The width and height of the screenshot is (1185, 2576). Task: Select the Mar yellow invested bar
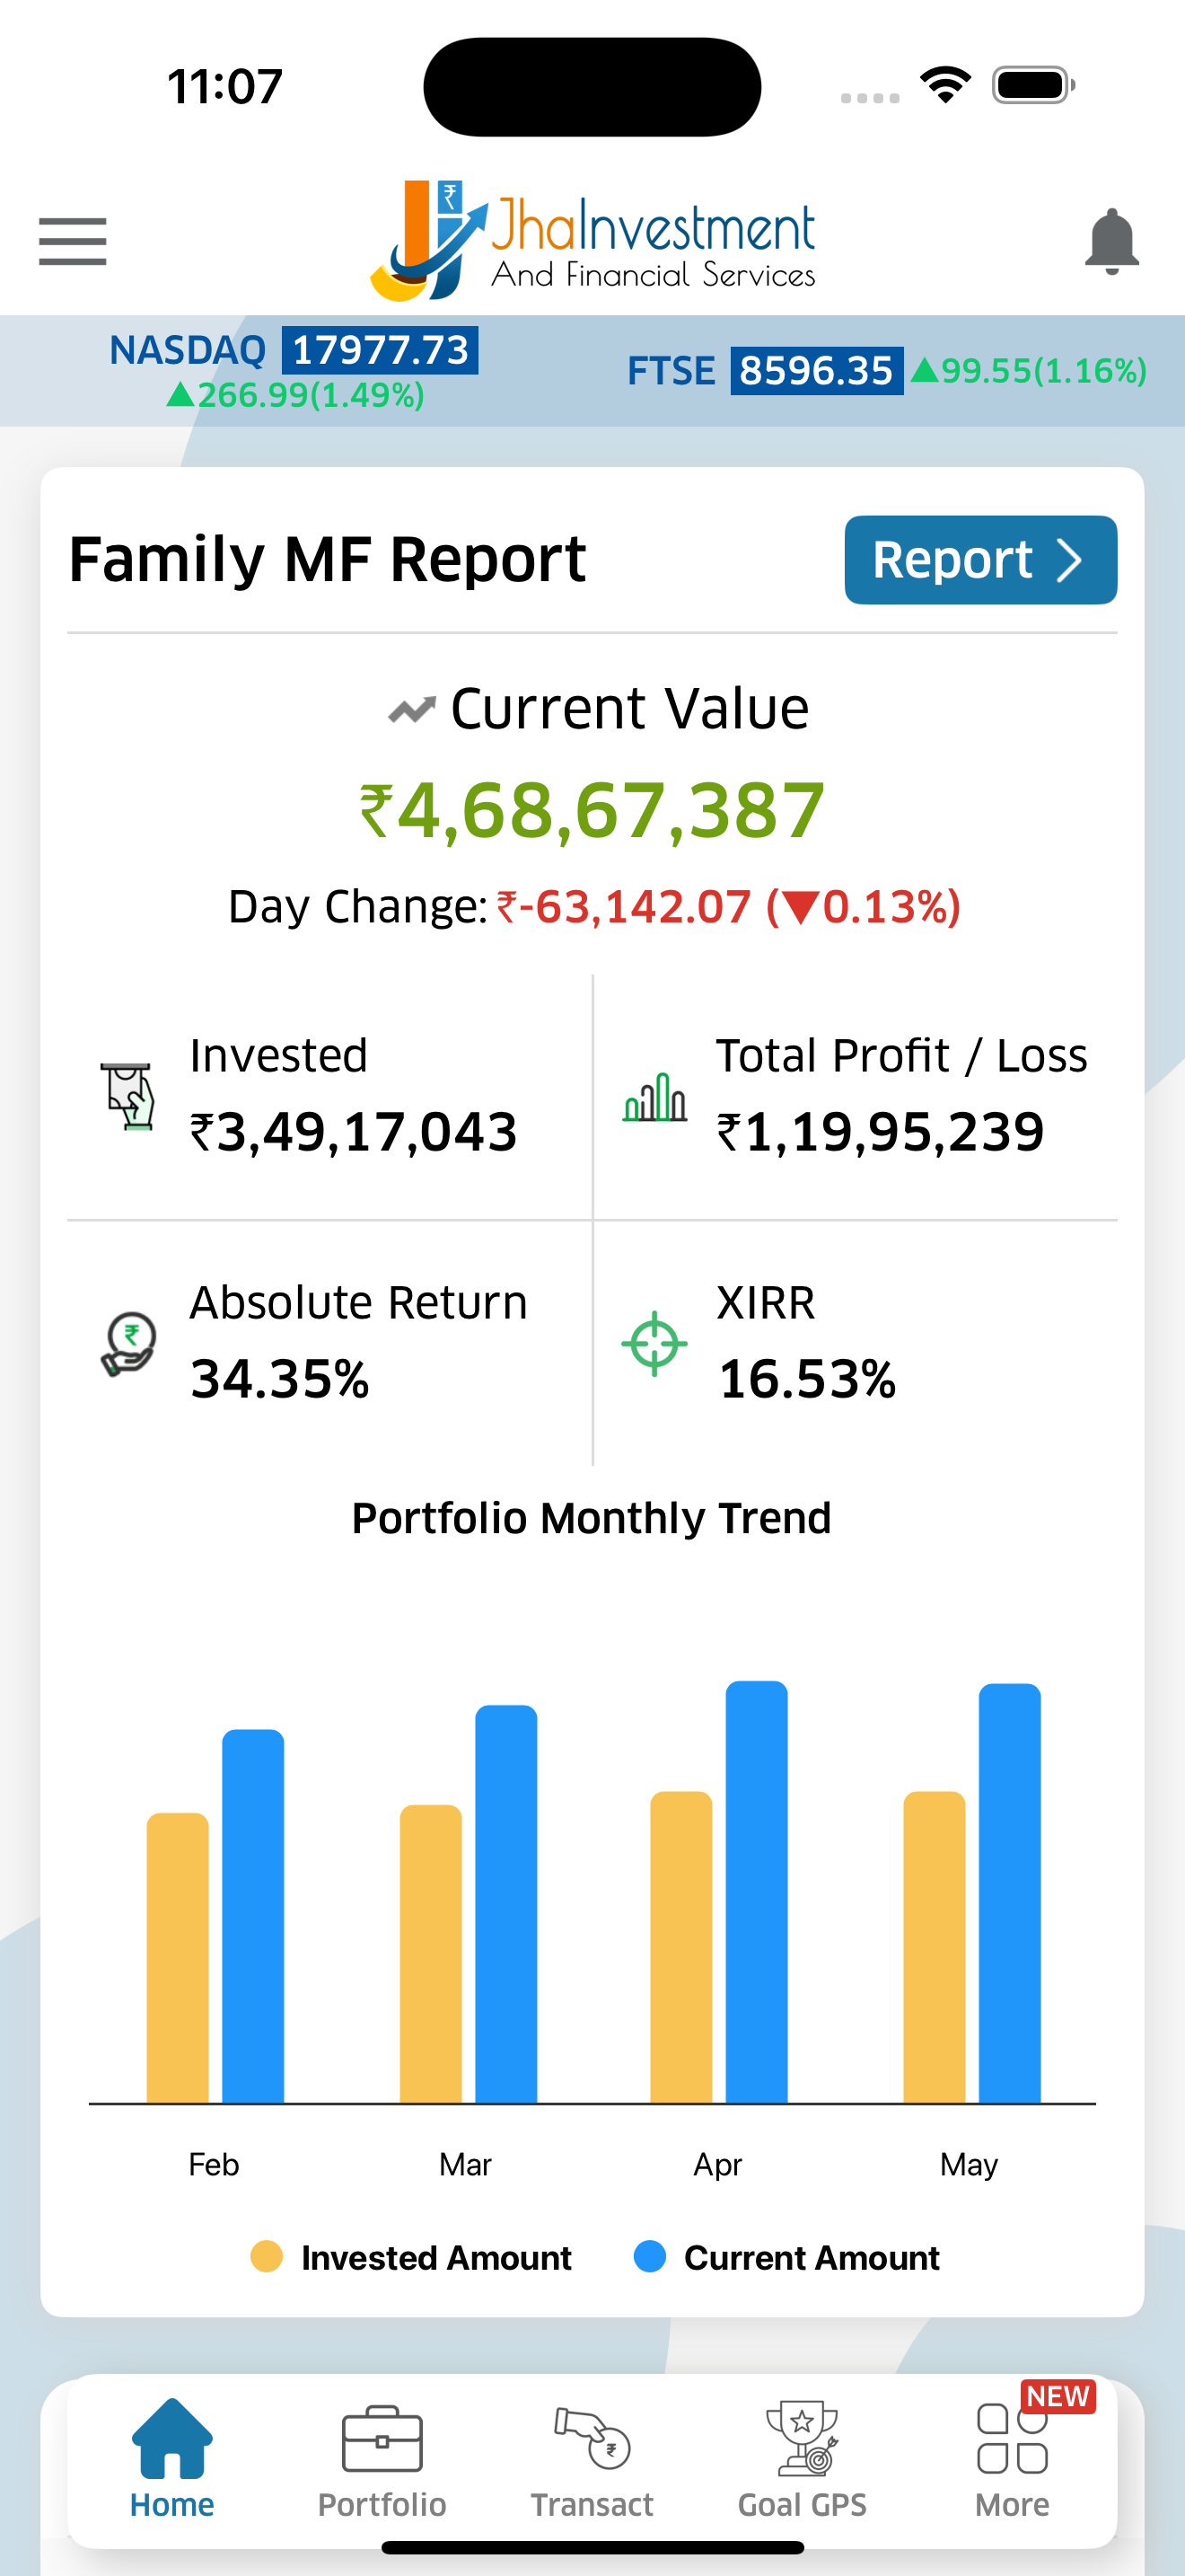coord(431,1954)
